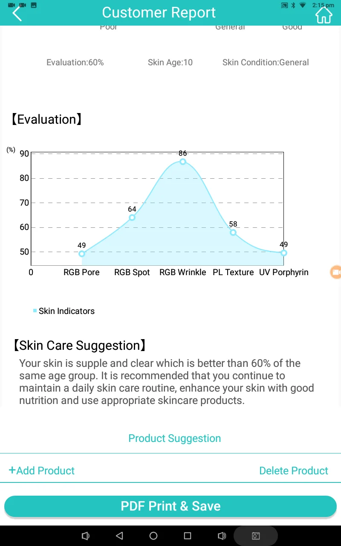Click the Add Product link

click(x=42, y=470)
